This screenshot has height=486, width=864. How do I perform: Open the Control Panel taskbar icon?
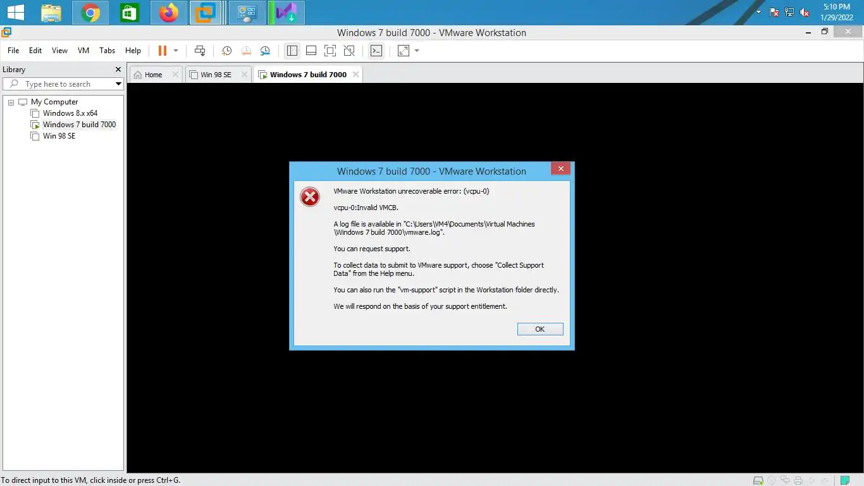[x=247, y=13]
